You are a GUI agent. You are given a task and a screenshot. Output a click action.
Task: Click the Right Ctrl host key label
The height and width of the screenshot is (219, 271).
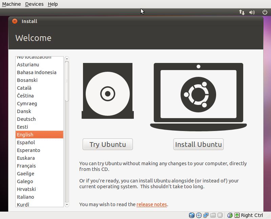(252, 215)
